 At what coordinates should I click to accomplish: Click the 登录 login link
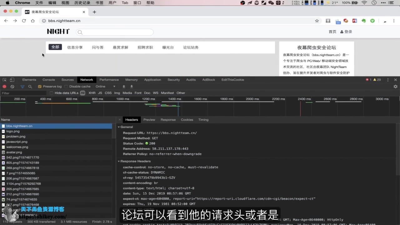coord(346,32)
